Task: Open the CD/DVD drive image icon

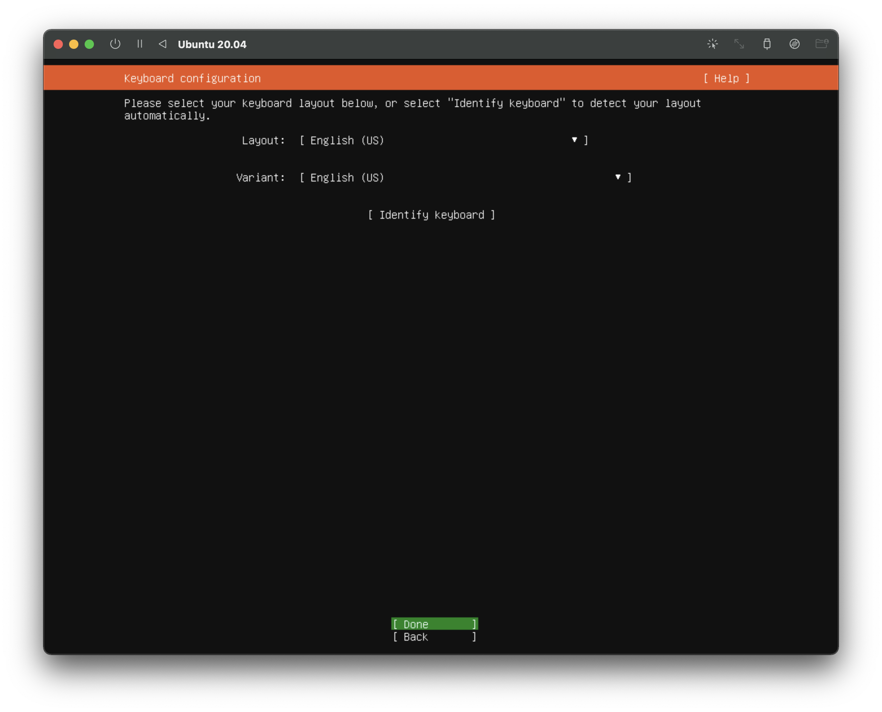Action: [x=794, y=44]
